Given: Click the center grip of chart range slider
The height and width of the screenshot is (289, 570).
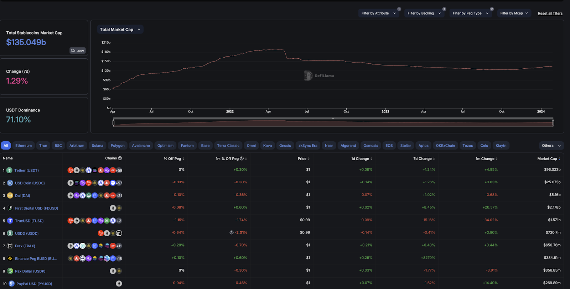Looking at the screenshot, I should [333, 119].
